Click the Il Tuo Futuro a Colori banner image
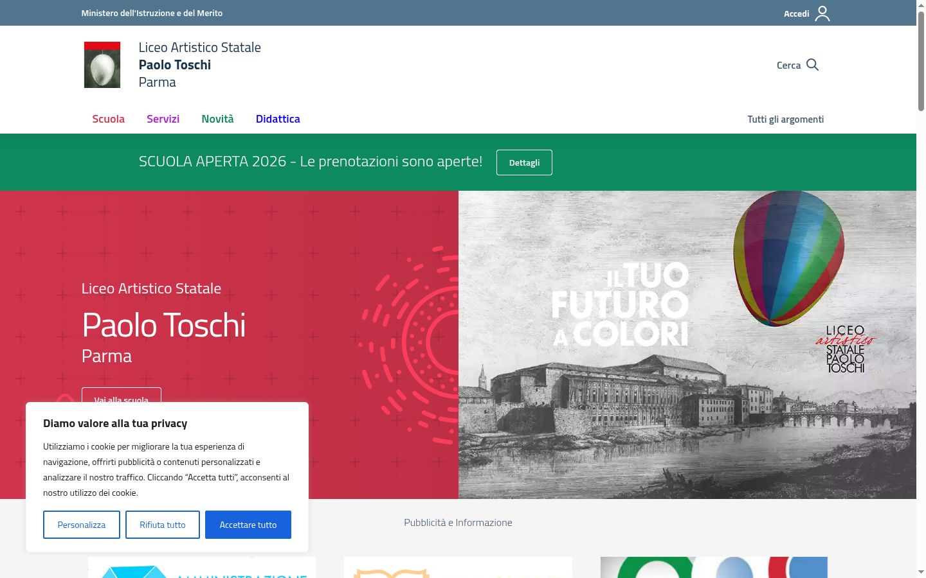Image resolution: width=926 pixels, height=578 pixels. [x=687, y=345]
